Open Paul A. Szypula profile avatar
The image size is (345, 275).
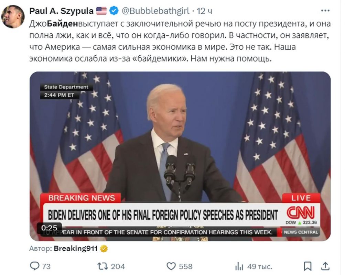point(13,17)
